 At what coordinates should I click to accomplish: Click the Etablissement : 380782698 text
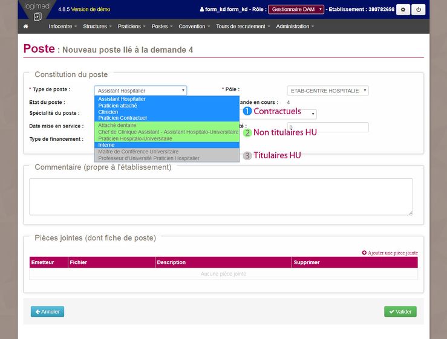[x=362, y=10]
